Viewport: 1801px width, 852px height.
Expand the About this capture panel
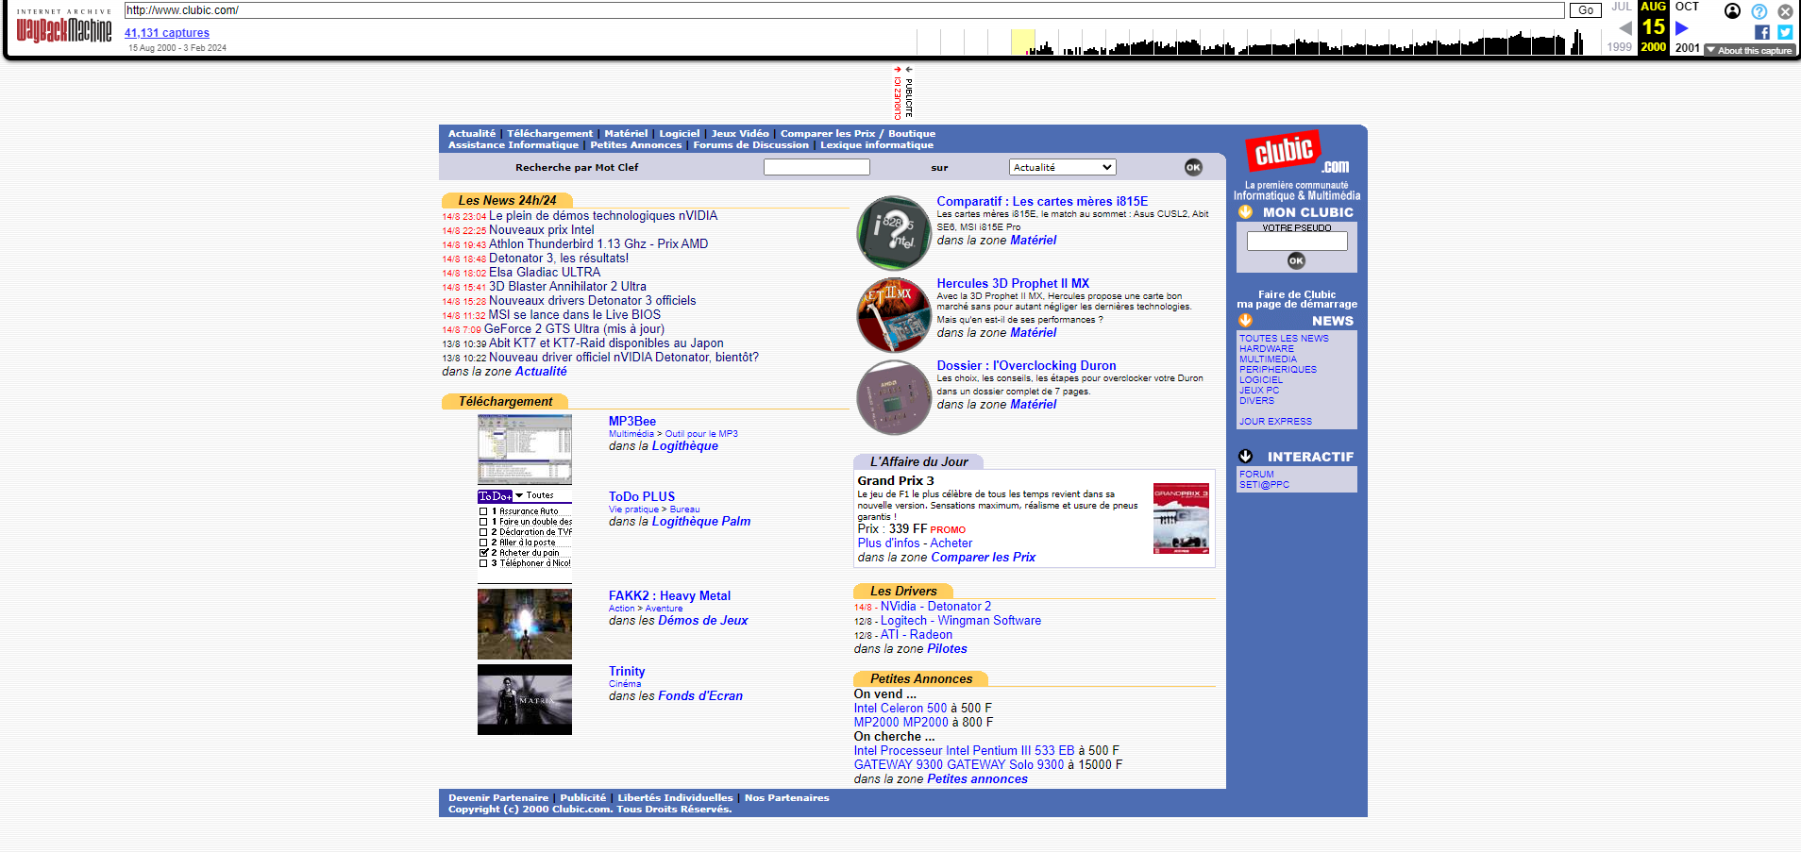[x=1750, y=50]
